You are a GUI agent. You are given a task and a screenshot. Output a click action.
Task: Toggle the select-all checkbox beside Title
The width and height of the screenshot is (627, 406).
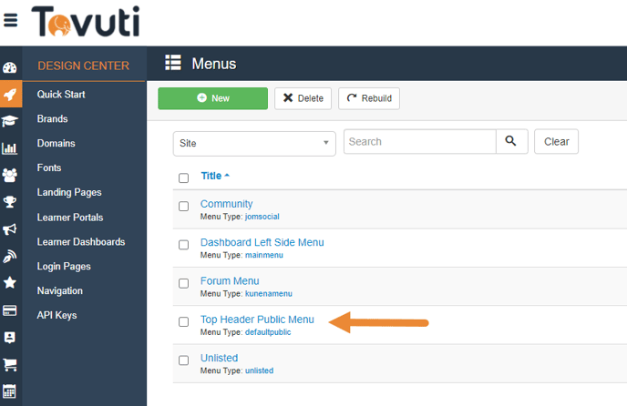183,178
